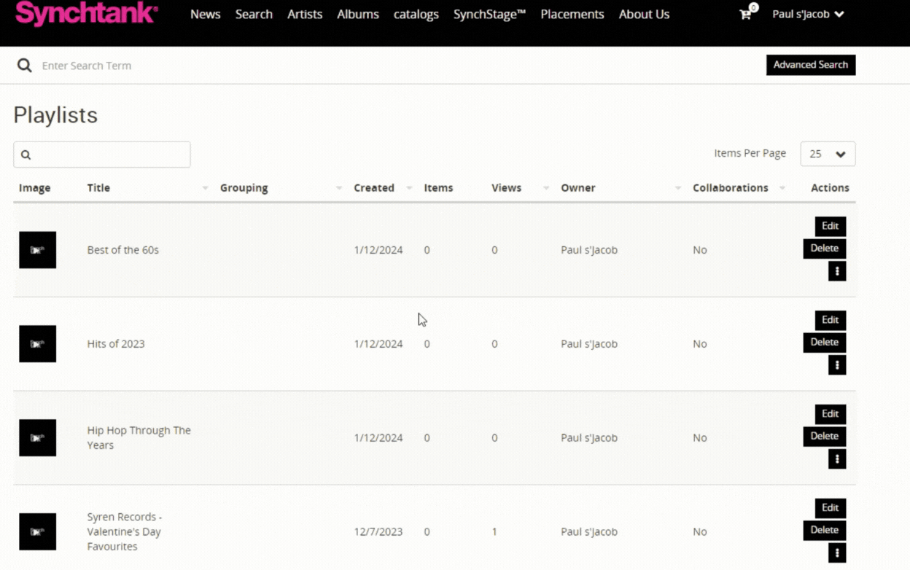This screenshot has height=570, width=910.
Task: Open more actions menu for Best of the 60s
Action: [836, 271]
